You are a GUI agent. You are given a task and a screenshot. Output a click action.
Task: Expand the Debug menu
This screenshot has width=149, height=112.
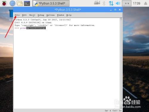pyautogui.click(x=41, y=15)
